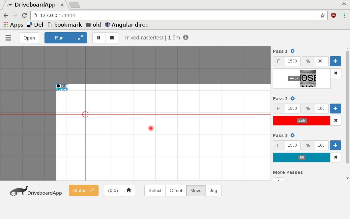Click the pause button
This screenshot has width=350, height=219.
click(99, 38)
